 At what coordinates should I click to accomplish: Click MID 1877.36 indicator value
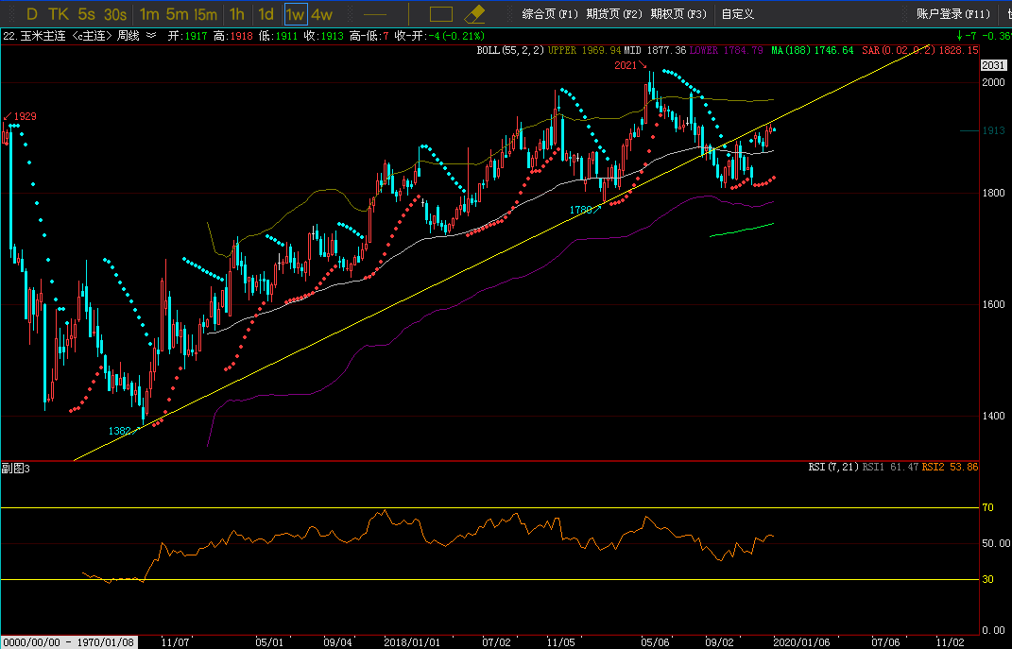click(655, 50)
